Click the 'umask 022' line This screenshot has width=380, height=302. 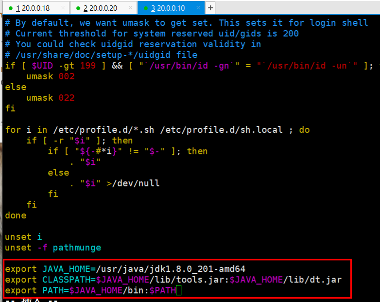[50, 98]
